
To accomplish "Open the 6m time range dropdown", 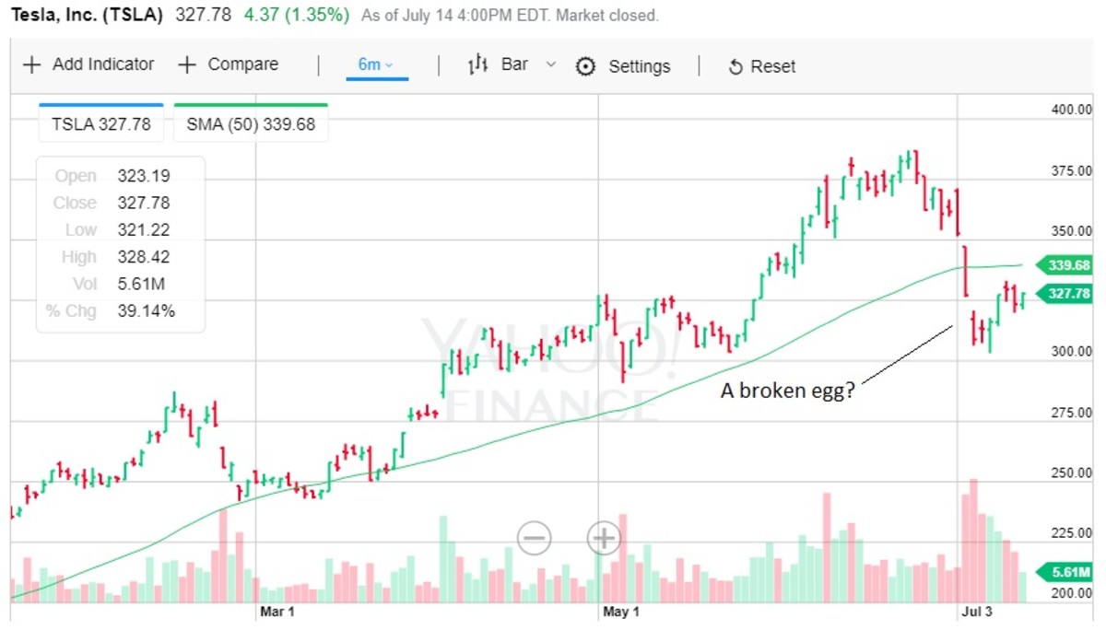I will pyautogui.click(x=376, y=64).
